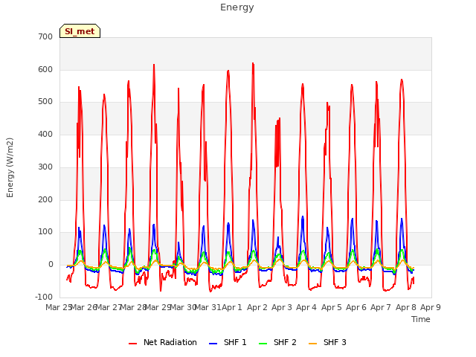Image resolution: width=476 pixels, height=357 pixels.
Task: Click the 600 y-axis tick label
Action: tap(45, 69)
